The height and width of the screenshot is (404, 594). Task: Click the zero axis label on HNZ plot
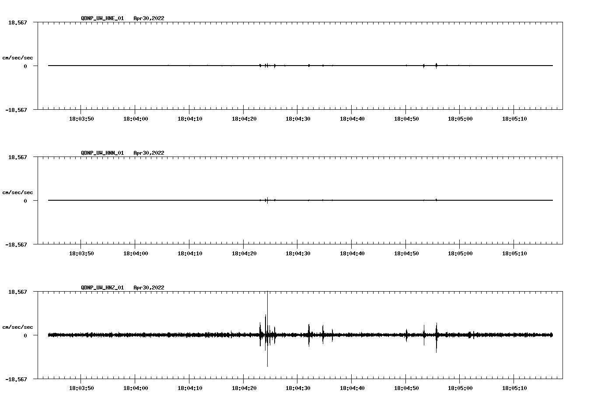tap(25, 335)
